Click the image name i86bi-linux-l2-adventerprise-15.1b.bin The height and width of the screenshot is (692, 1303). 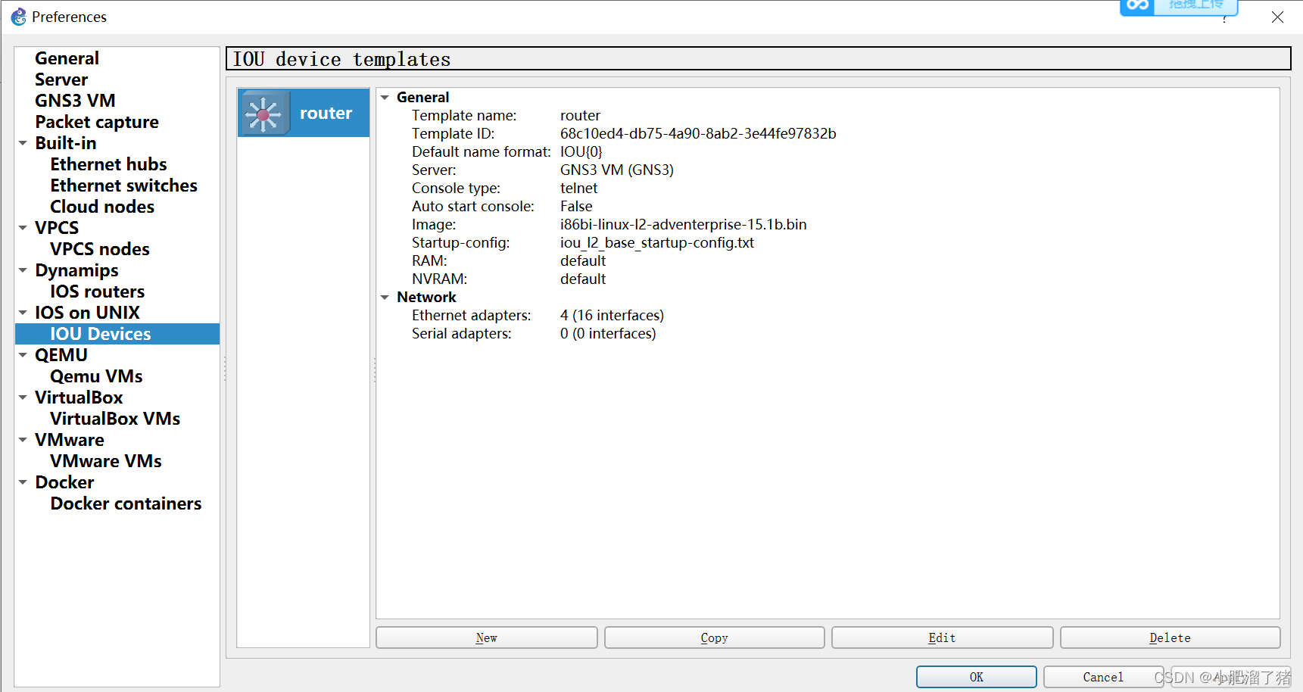tap(684, 225)
